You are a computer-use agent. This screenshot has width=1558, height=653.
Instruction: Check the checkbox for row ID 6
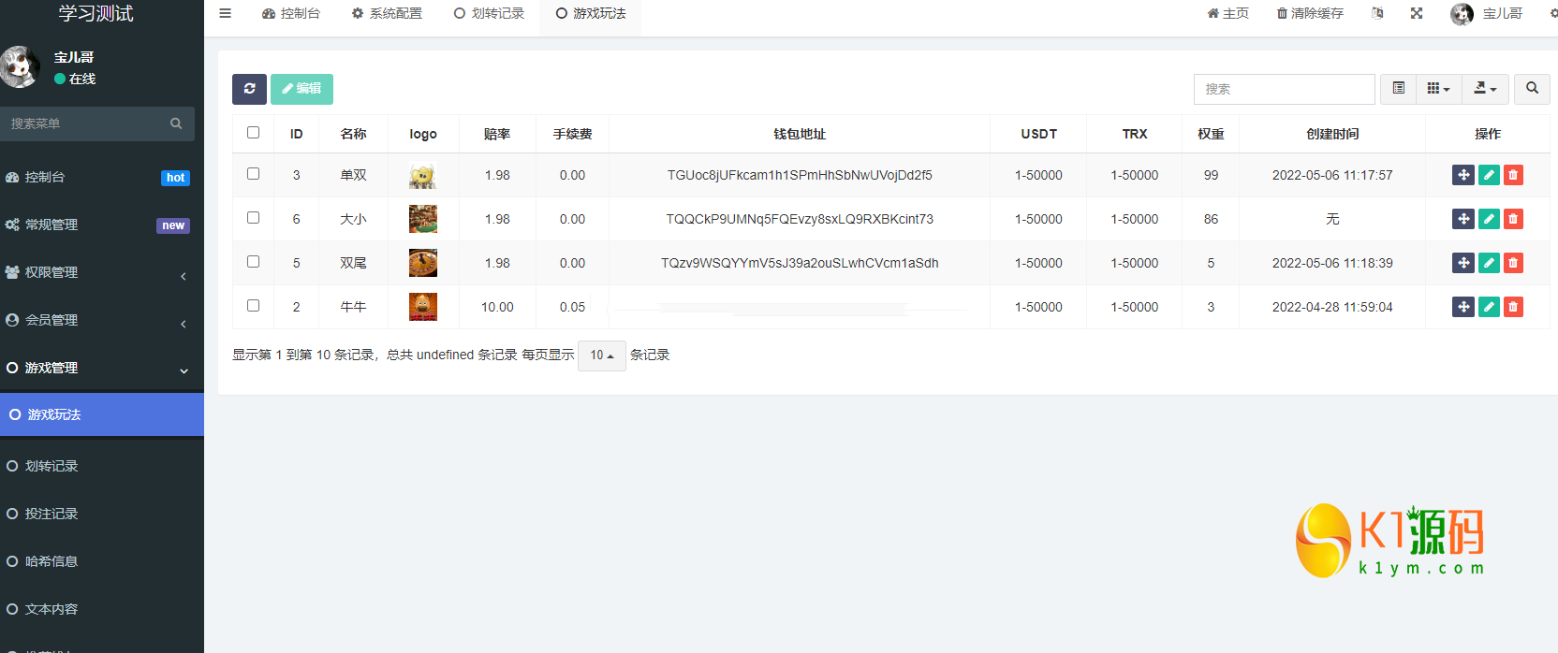pos(253,218)
